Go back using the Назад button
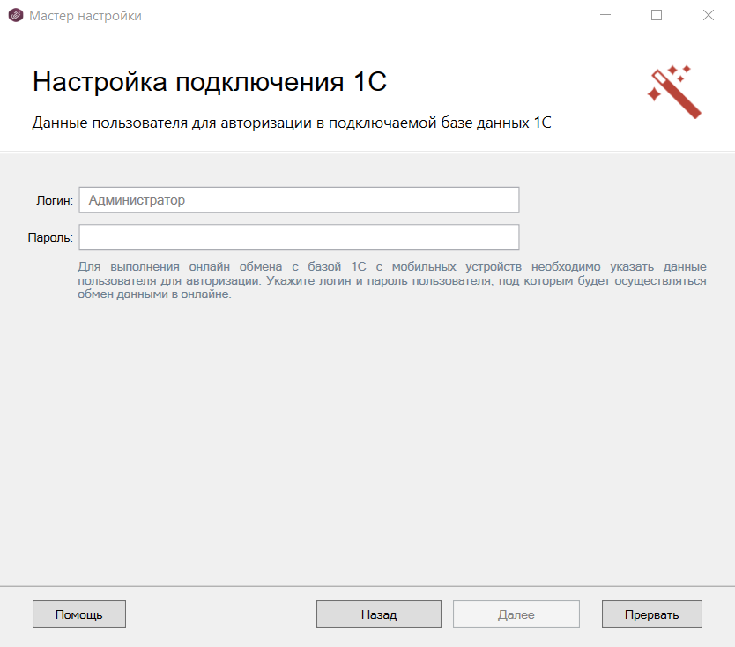735x647 pixels. 379,614
